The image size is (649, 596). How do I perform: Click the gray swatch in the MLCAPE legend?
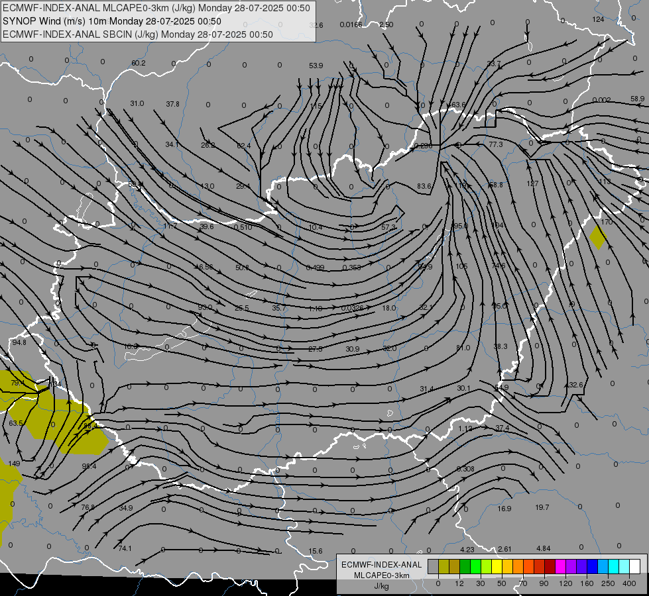click(x=434, y=566)
